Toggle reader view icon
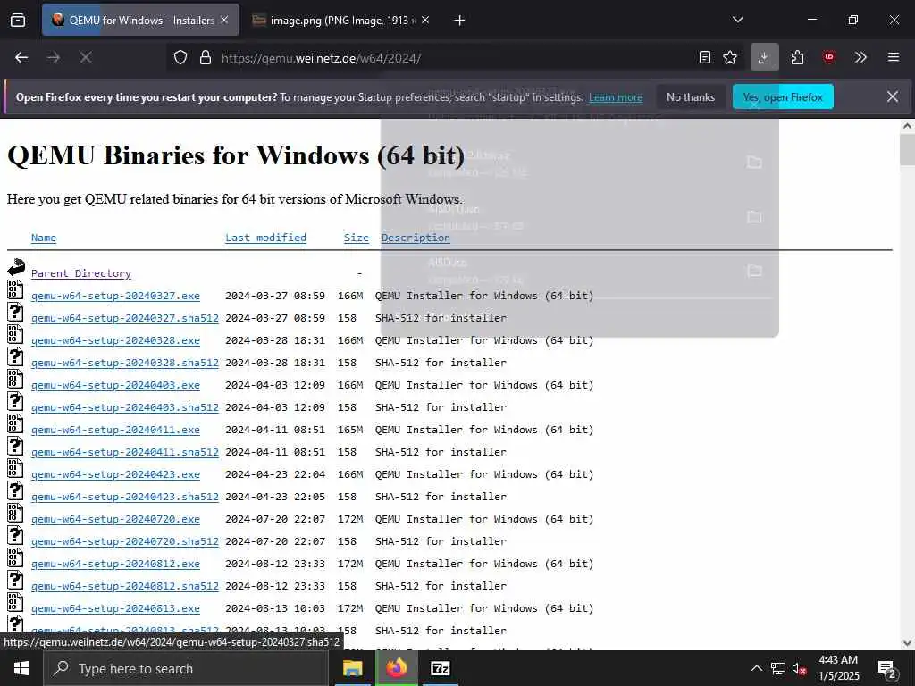Viewport: 915px width, 686px height. pyautogui.click(x=705, y=57)
